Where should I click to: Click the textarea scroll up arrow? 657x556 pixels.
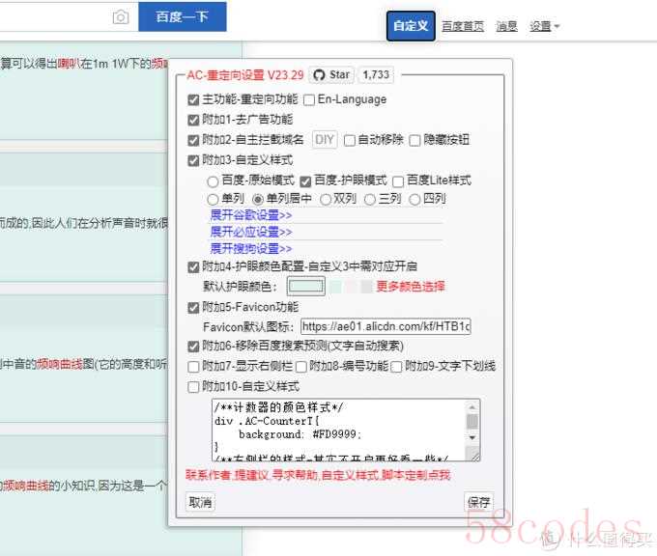pos(472,407)
